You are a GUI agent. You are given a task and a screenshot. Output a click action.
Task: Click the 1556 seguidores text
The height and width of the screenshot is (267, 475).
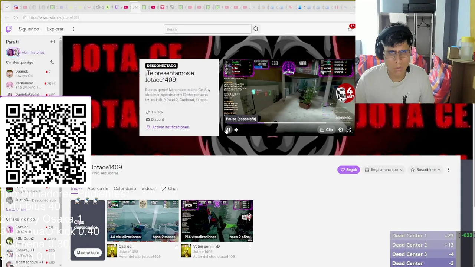(105, 173)
